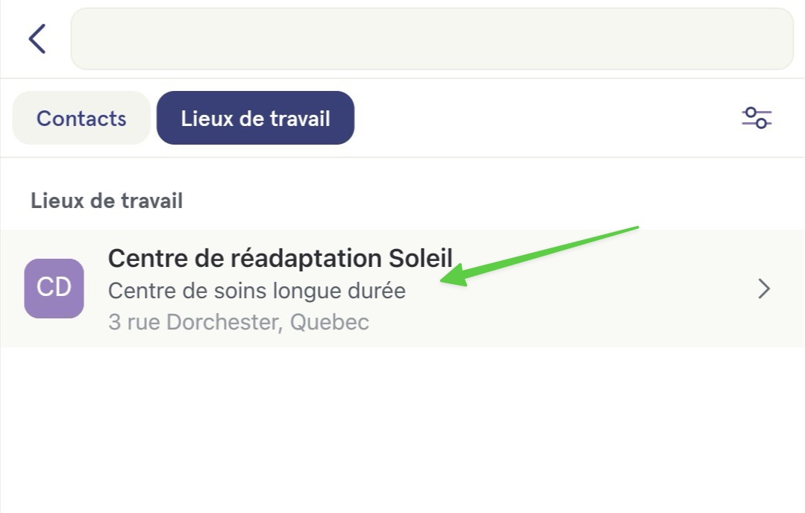Screen dimensions: 805x513
Task: Tap the CD initials badge
Action: tap(54, 289)
